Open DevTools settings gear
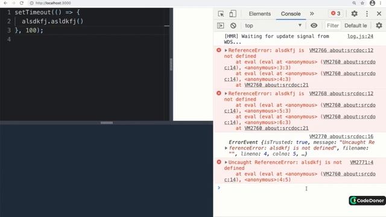 point(354,13)
